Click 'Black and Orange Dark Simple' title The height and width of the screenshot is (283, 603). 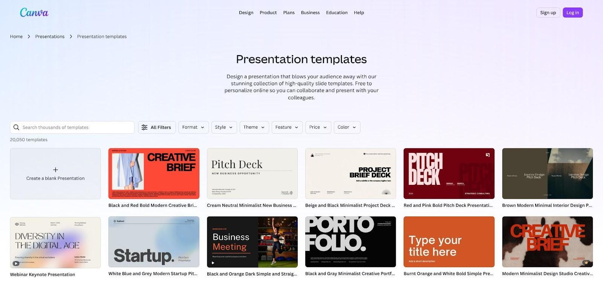click(252, 274)
